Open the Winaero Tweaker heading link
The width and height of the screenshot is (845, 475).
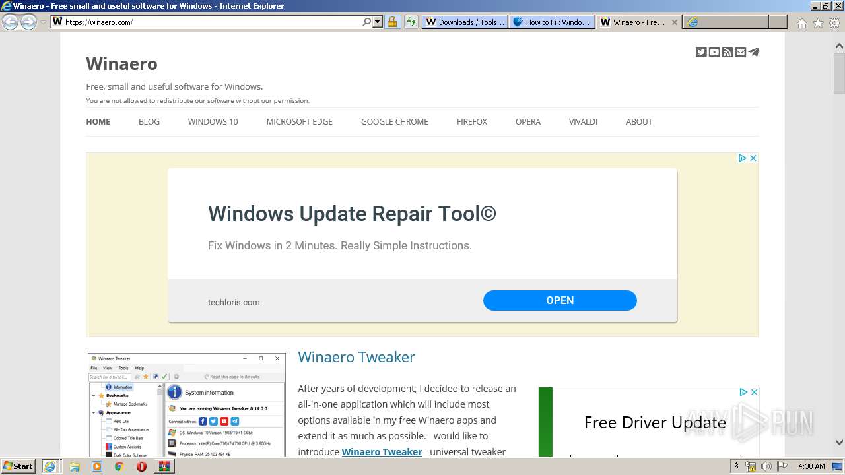pos(356,357)
